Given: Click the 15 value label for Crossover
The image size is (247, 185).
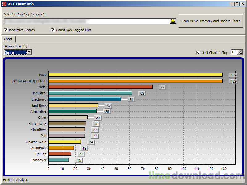Looking at the screenshot, I should click(x=79, y=160).
